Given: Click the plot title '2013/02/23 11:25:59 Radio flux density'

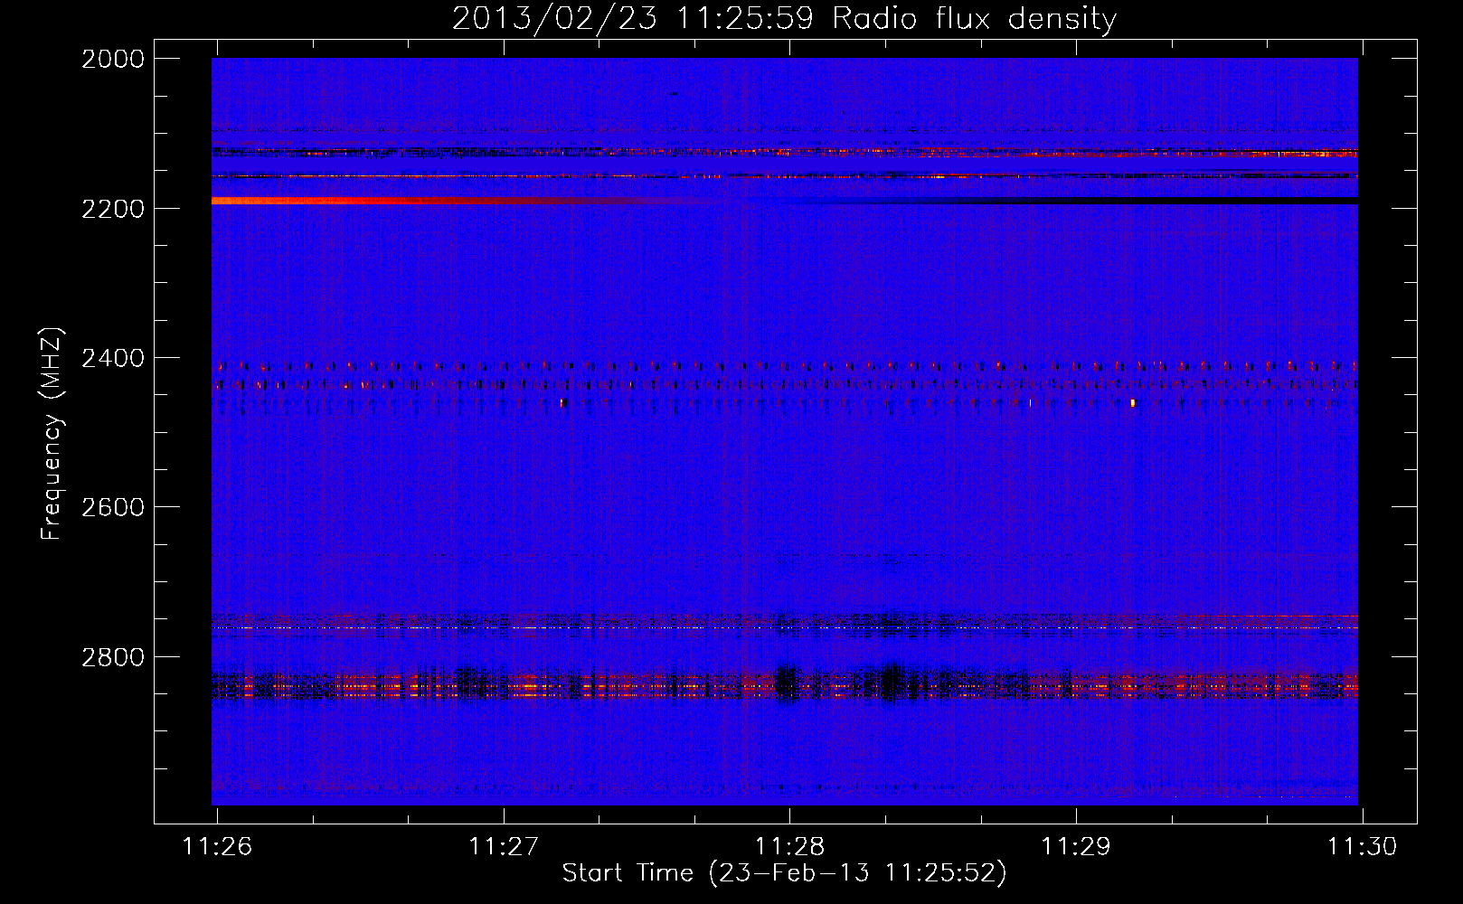Looking at the screenshot, I should pos(784,18).
